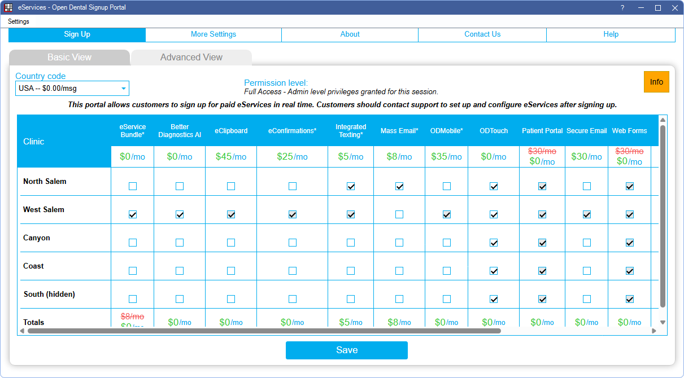Viewport: 684px width, 378px height.
Task: Enable eClipboard for North Salem
Action: 231,186
